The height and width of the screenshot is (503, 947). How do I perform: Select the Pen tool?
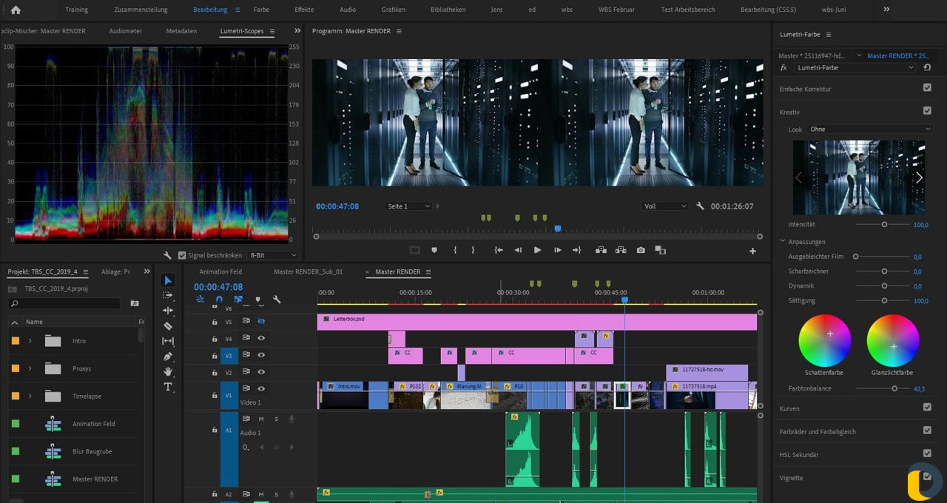[168, 357]
